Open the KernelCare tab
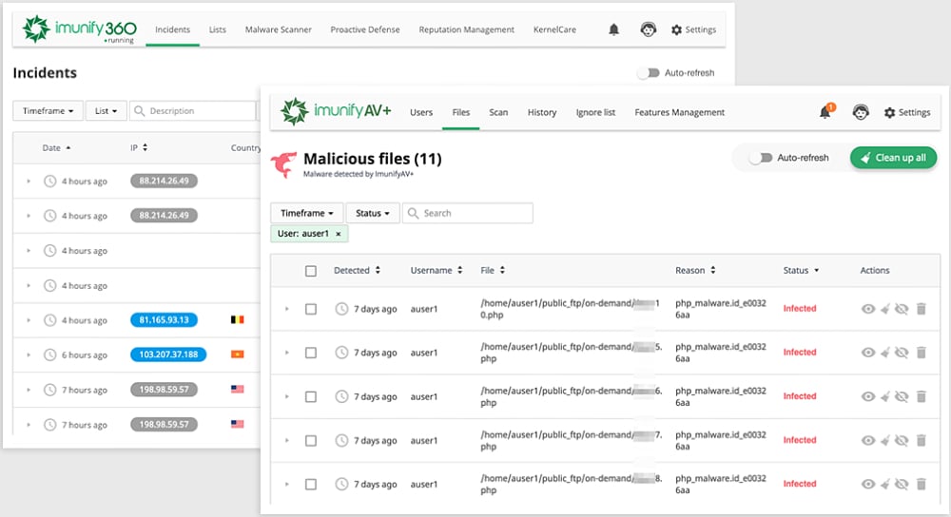951x517 pixels. 554,29
